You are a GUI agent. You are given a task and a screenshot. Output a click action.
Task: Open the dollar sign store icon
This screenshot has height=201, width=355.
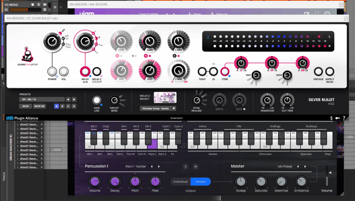click(x=332, y=118)
